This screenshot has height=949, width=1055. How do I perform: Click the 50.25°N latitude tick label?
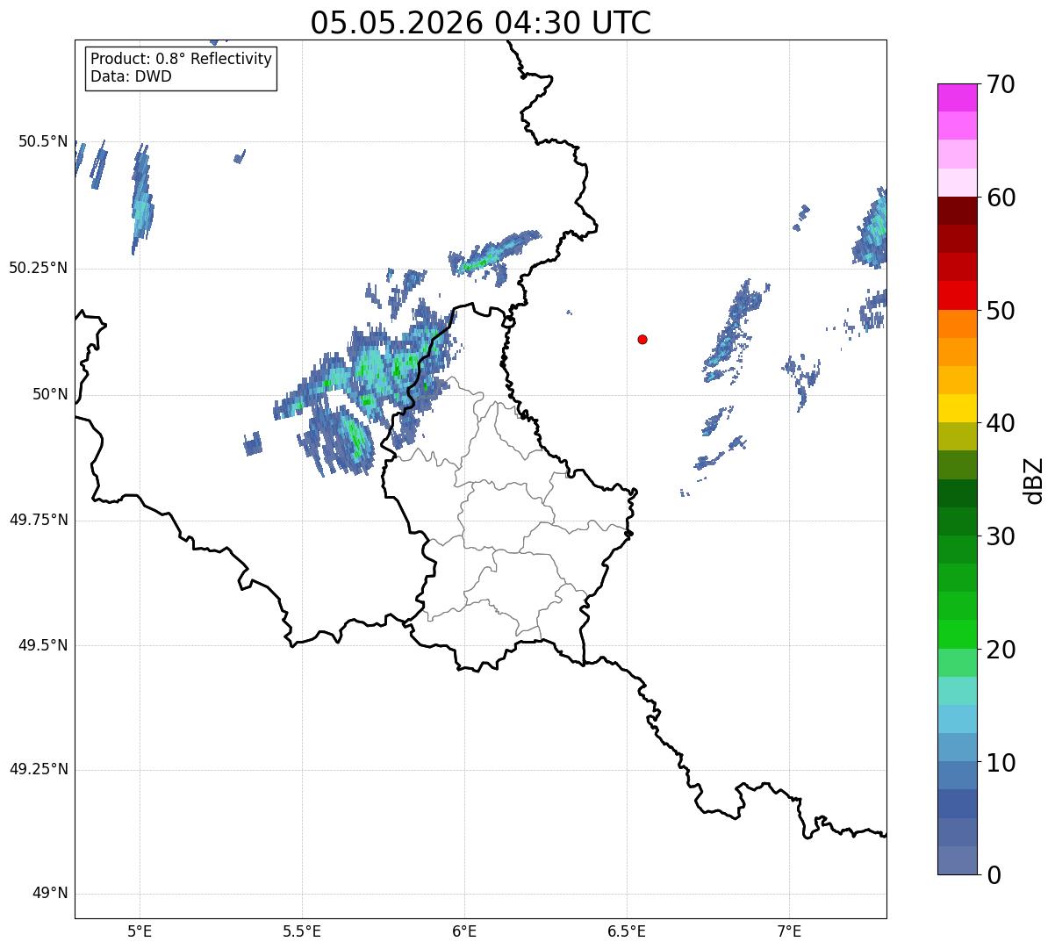click(39, 268)
